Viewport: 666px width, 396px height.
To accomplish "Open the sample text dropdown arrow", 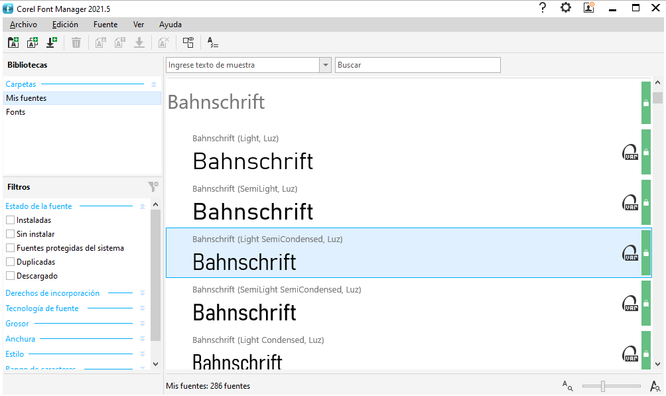I will pos(325,65).
